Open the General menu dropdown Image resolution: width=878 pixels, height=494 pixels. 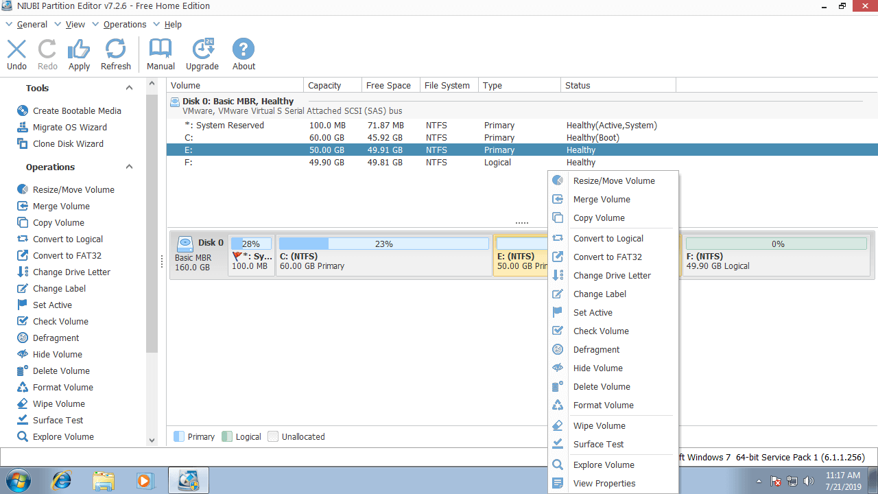32,24
